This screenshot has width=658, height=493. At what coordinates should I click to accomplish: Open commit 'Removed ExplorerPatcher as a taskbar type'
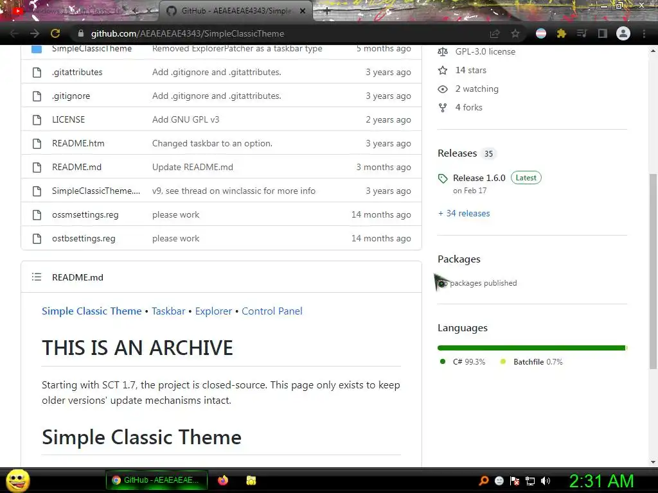point(237,49)
